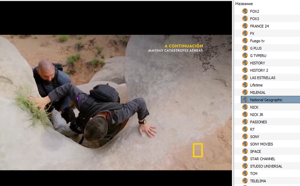Image resolution: width=300 pixels, height=186 pixels.
Task: Select the G PLUS channel name
Action: pyautogui.click(x=256, y=48)
